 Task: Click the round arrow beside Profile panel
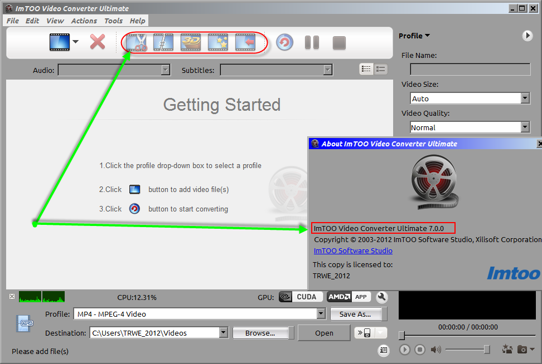[x=527, y=36]
